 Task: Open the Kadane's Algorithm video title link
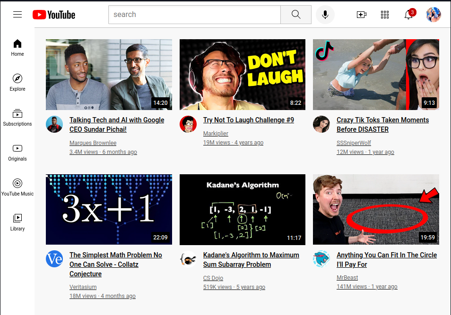click(251, 260)
